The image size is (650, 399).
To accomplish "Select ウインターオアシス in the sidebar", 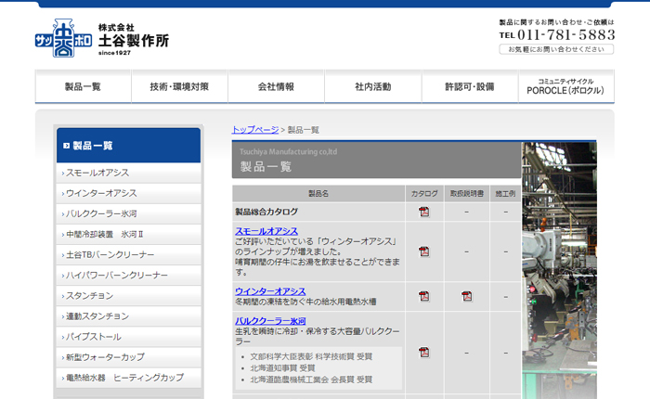I will 128,193.
